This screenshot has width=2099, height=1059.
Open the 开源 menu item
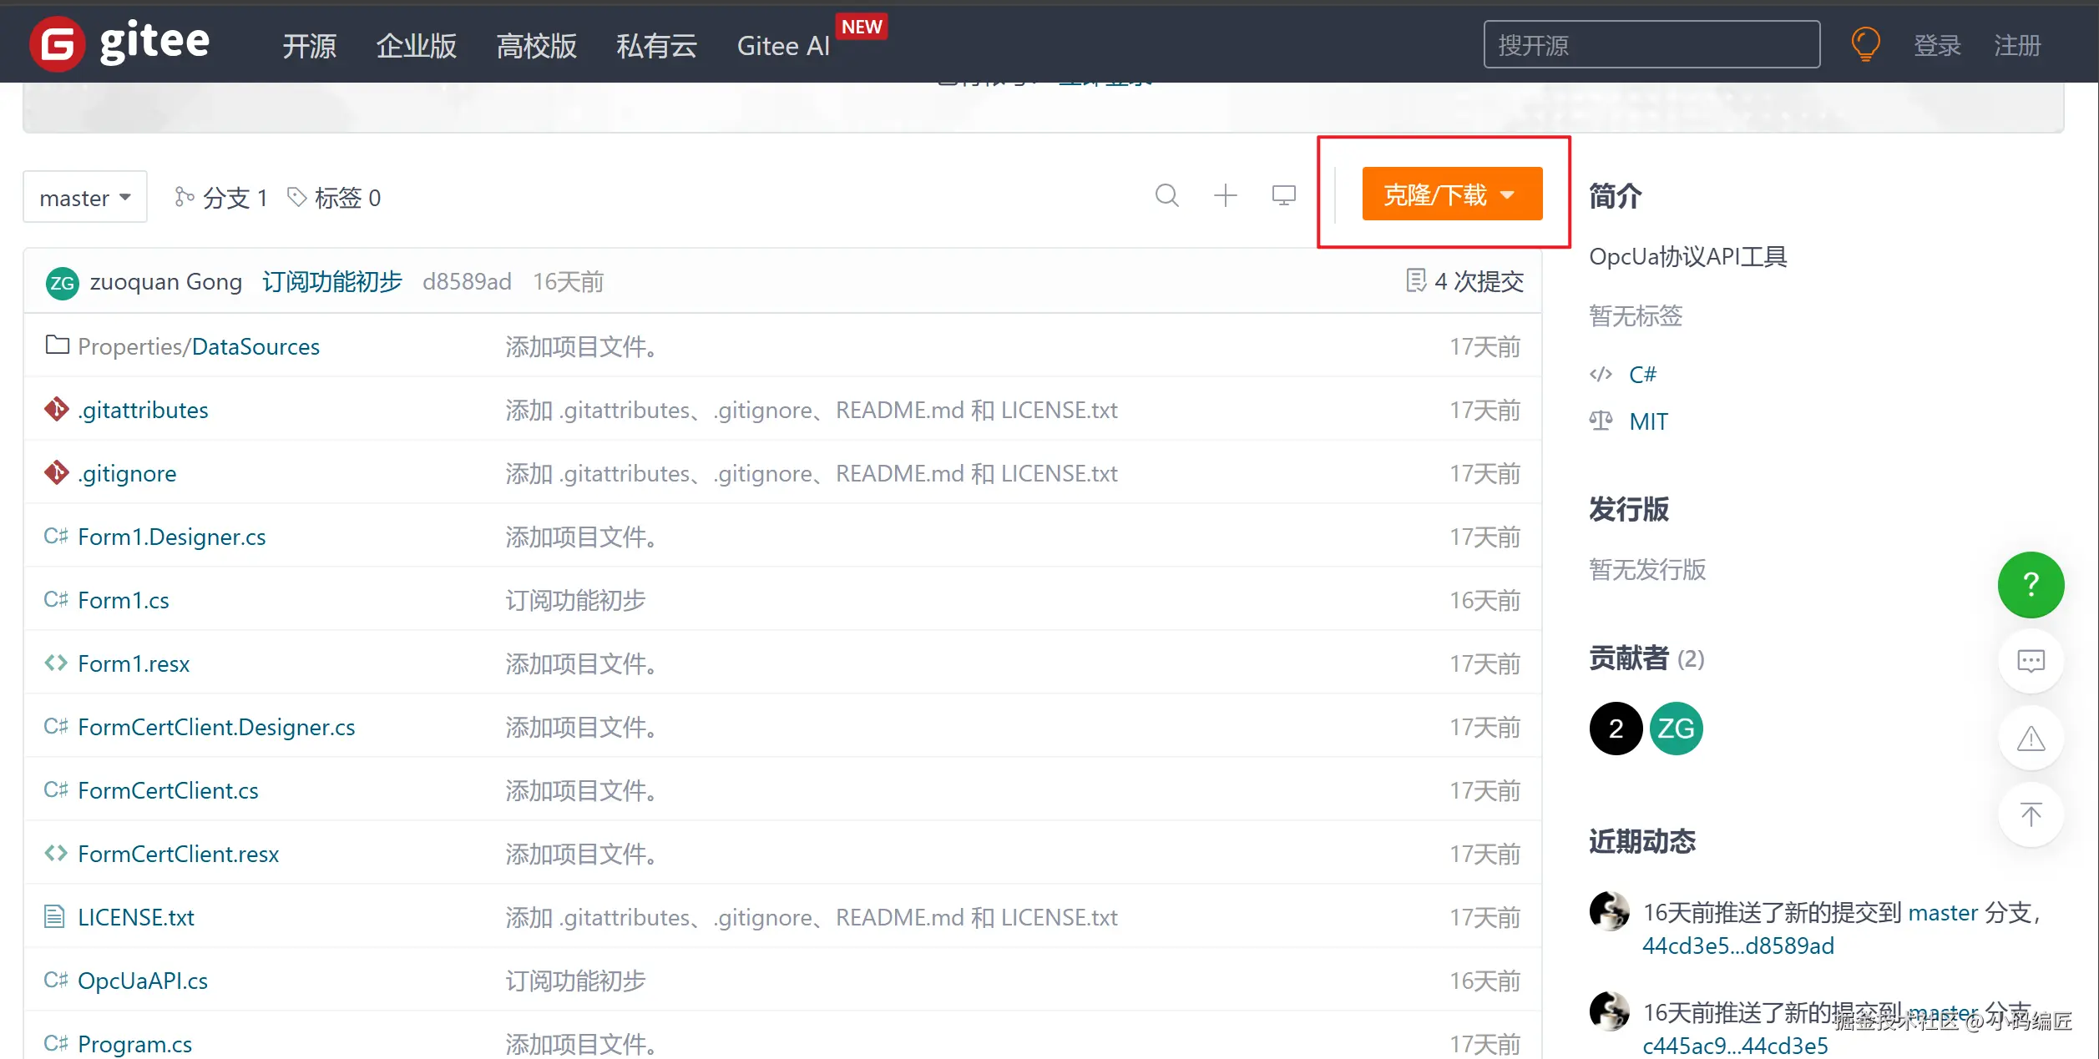click(309, 46)
